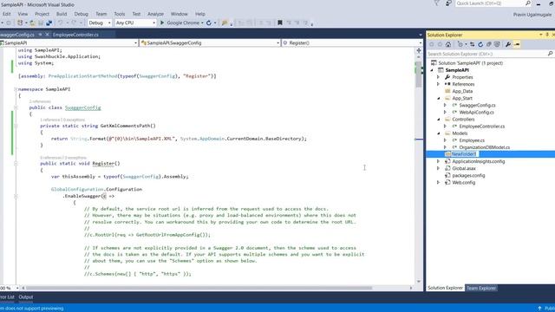Viewport: 555px width, 312px height.
Task: Expand the Global.asax node
Action: pos(438,168)
